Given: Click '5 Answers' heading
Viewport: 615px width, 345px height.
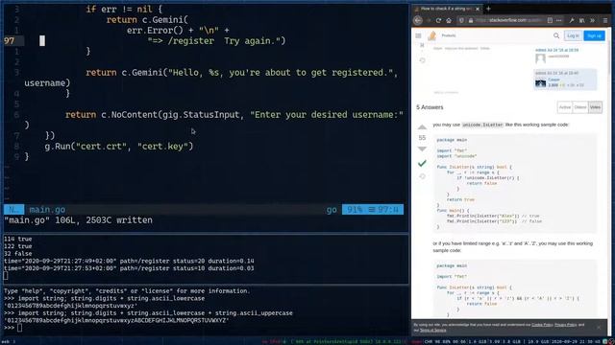Looking at the screenshot, I should click(430, 107).
